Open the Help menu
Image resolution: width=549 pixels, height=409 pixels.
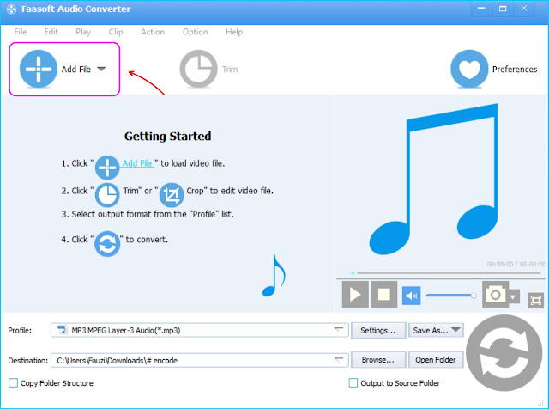[x=234, y=32]
